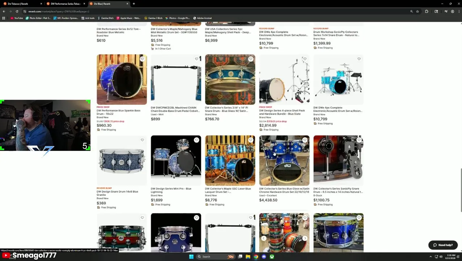Favorite the DW Chain Double Bass Drum Pedal listing
This screenshot has width=462, height=261.
(197, 59)
